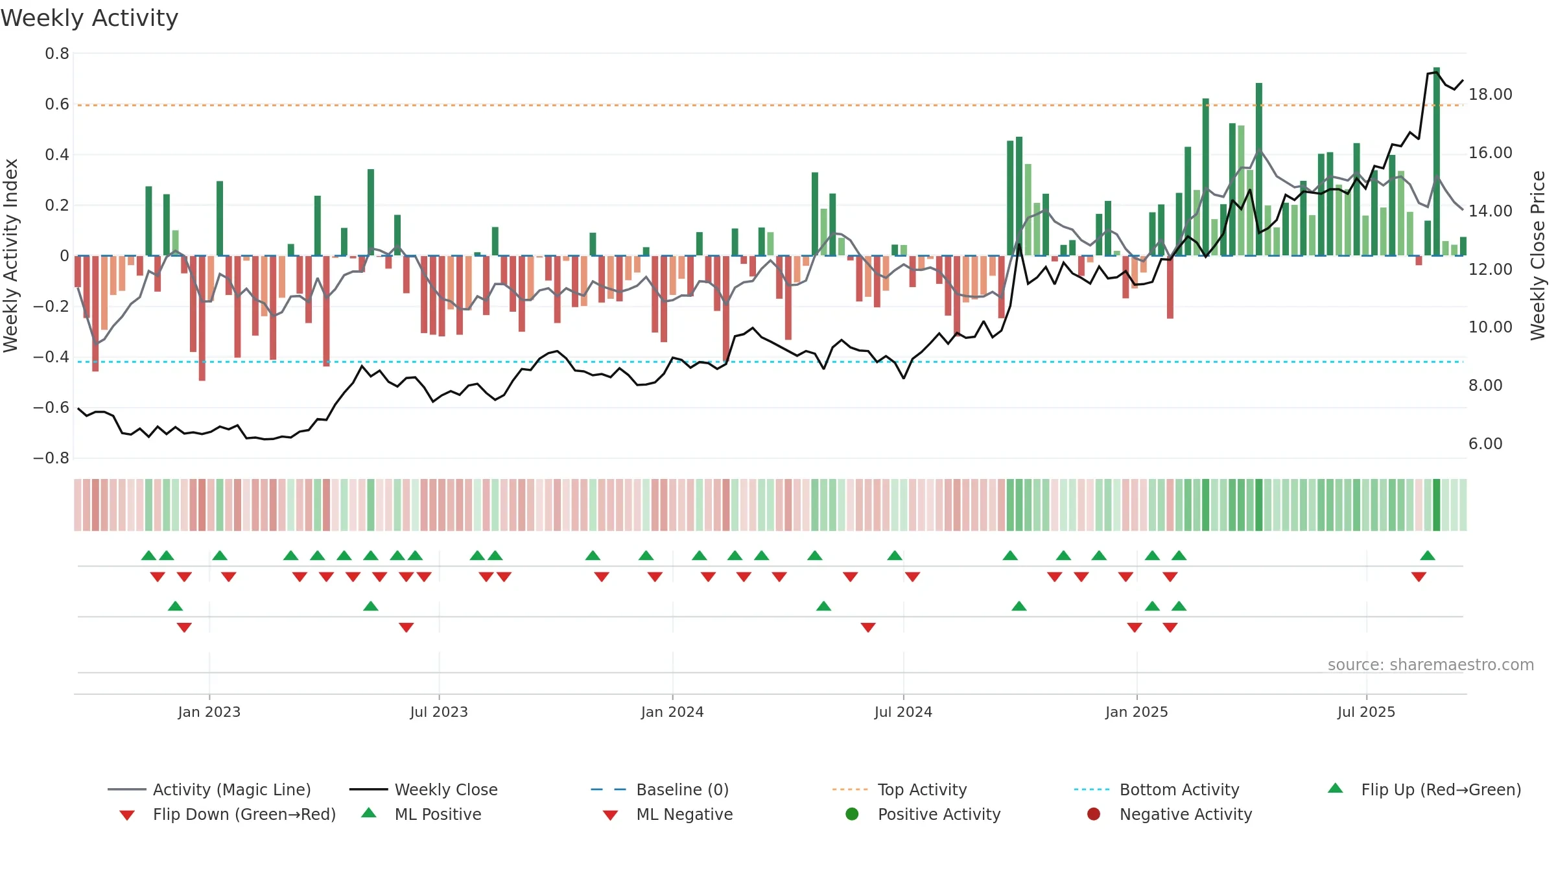This screenshot has height=875, width=1556.
Task: Click the Jan 2024 x-axis label
Action: click(x=672, y=712)
